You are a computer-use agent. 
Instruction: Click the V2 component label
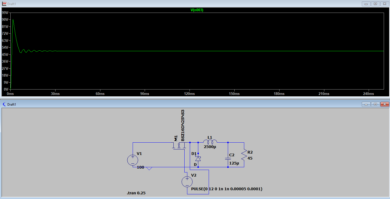[194, 175]
